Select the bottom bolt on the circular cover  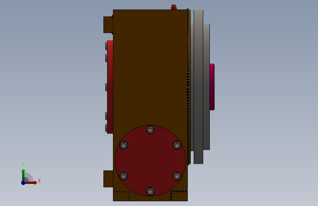point(150,191)
